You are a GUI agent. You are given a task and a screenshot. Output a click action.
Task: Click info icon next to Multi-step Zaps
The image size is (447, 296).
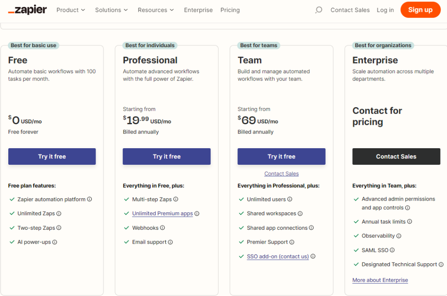(x=176, y=199)
